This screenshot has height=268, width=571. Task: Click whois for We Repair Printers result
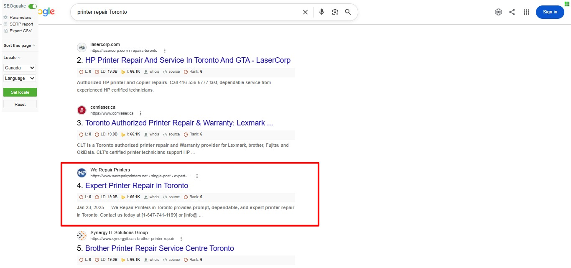[152, 197]
